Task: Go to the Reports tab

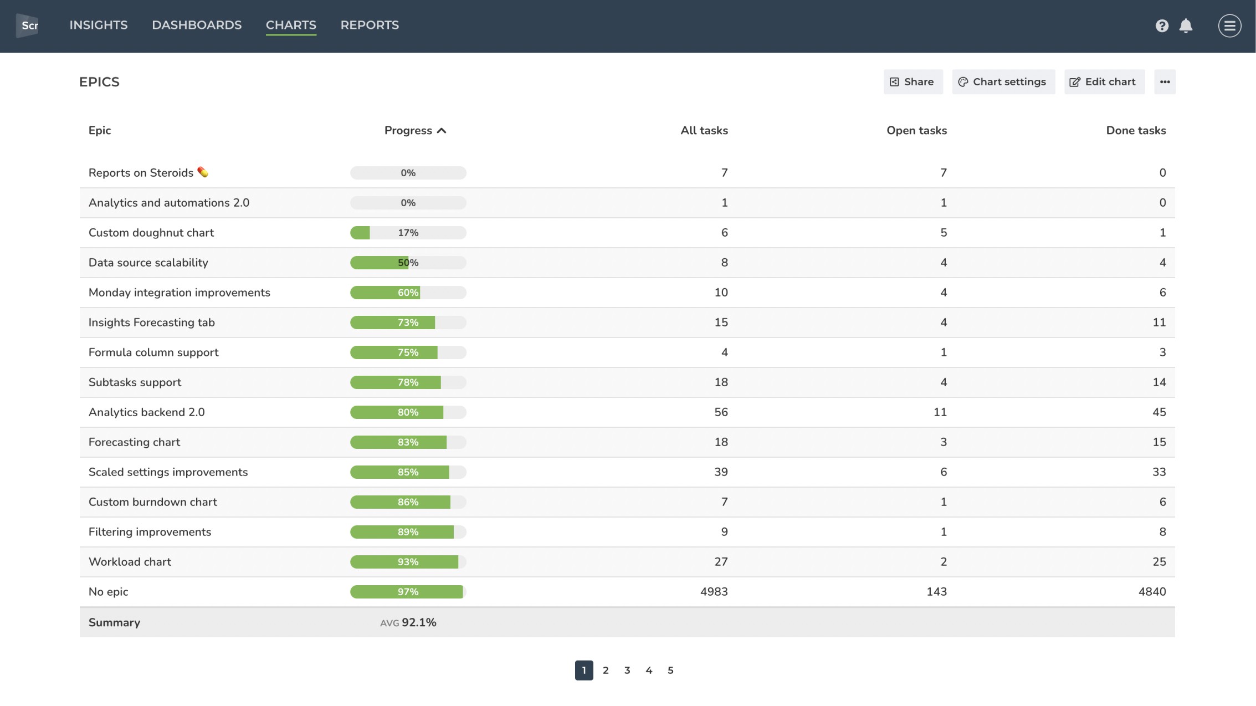Action: tap(370, 25)
